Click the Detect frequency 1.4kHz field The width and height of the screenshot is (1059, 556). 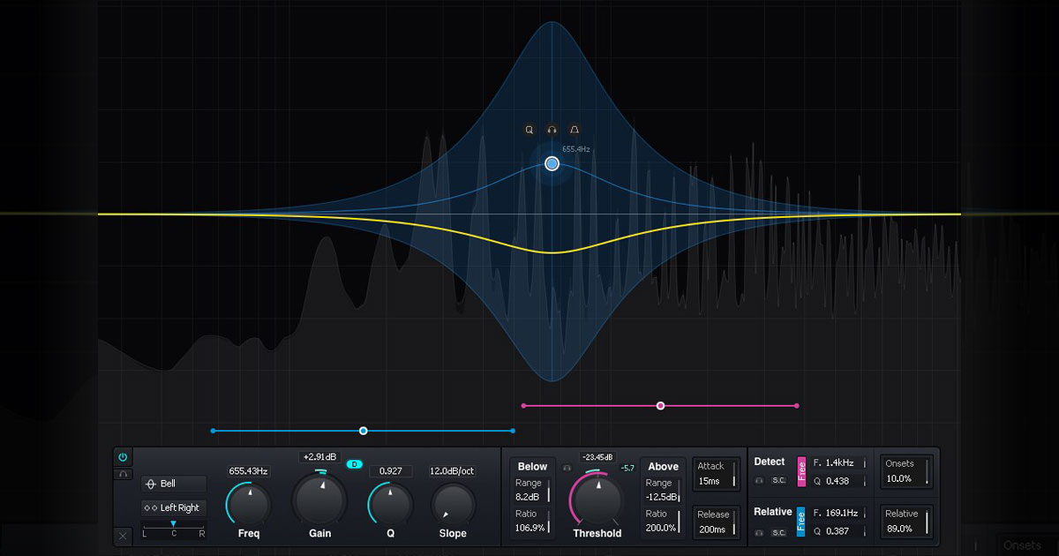click(x=839, y=462)
